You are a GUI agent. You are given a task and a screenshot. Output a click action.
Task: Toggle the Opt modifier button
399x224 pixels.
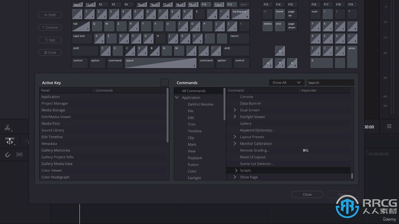[x=50, y=40]
